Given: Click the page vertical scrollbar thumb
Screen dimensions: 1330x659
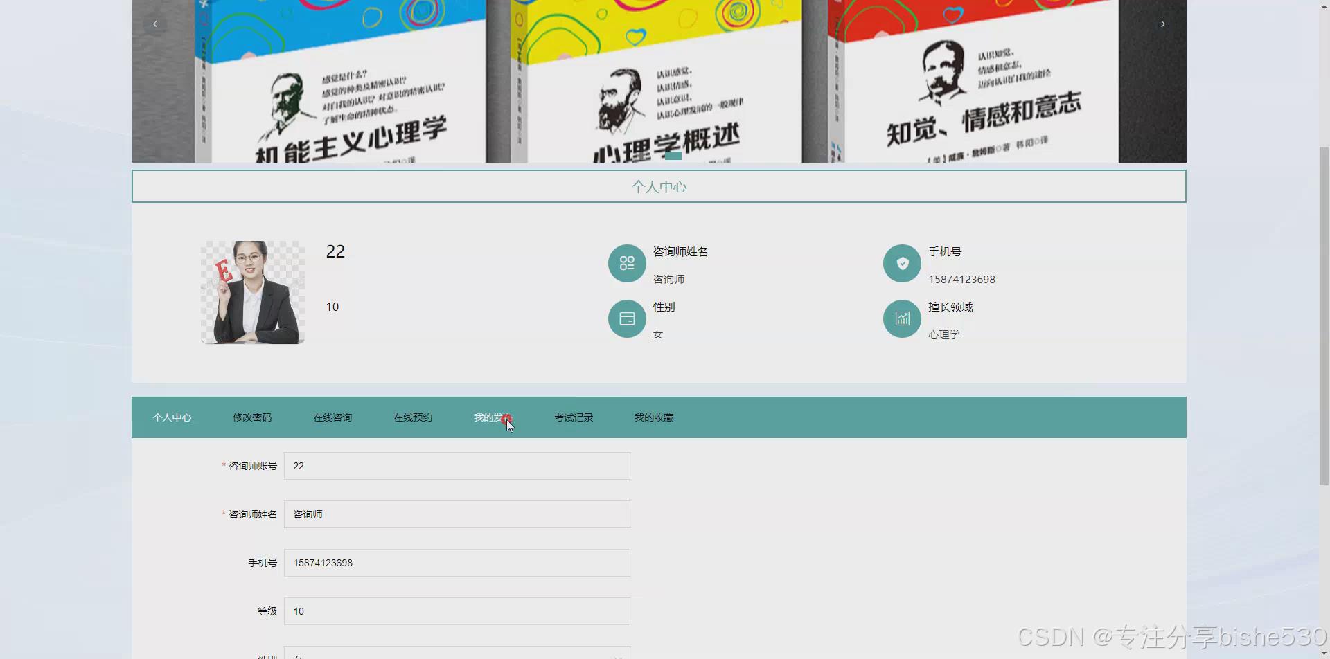Looking at the screenshot, I should pyautogui.click(x=1324, y=315).
